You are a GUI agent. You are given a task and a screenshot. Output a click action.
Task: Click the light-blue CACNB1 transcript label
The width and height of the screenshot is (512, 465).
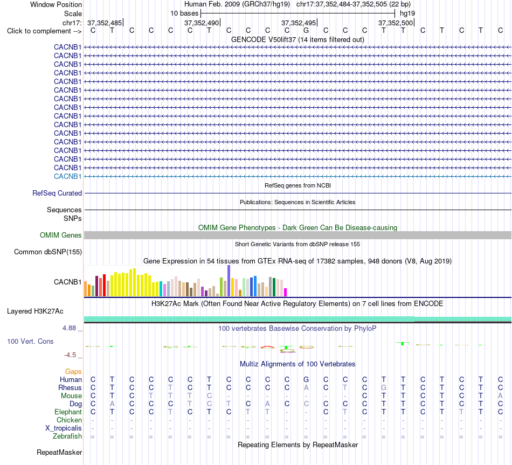(x=67, y=176)
